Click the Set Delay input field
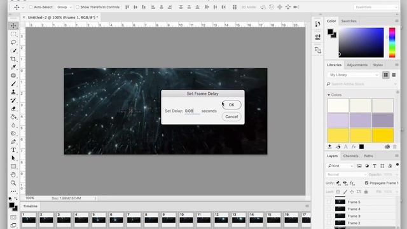This screenshot has height=229, width=407. point(192,111)
